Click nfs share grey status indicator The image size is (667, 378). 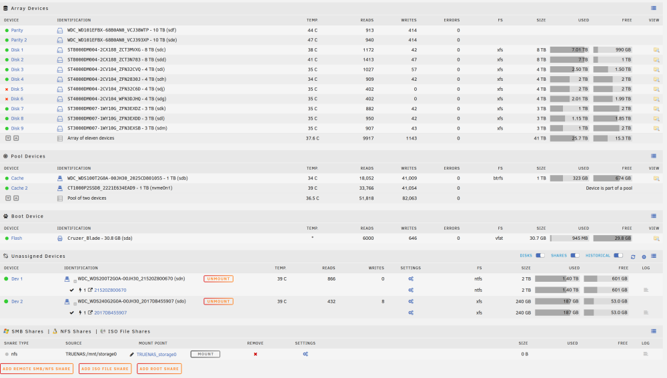click(x=7, y=354)
